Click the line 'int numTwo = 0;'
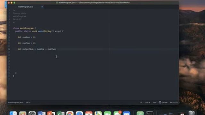The width and height of the screenshot is (205, 115). 27,43
